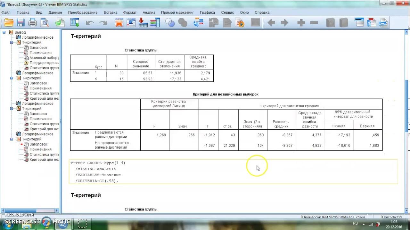The width and height of the screenshot is (410, 230).
Task: Open the Recall recently used dialogs icon
Action: pyautogui.click(x=75, y=23)
